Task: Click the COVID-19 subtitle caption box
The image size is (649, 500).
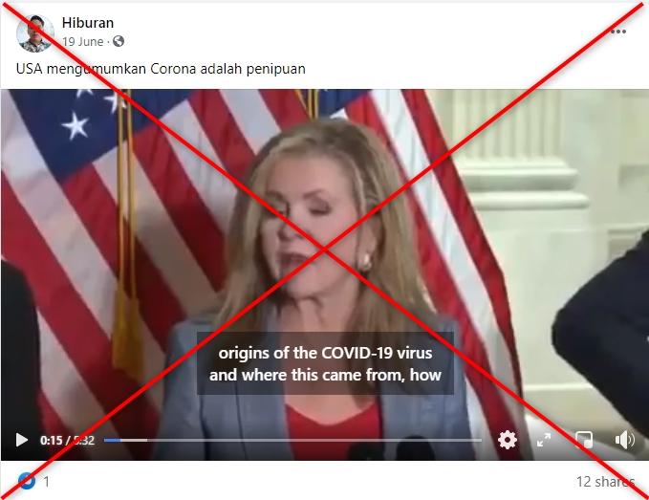Action: (325, 364)
